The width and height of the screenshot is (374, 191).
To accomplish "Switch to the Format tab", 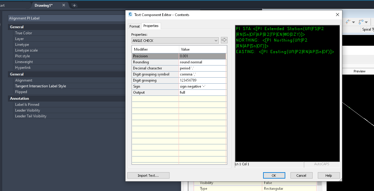I will (134, 26).
